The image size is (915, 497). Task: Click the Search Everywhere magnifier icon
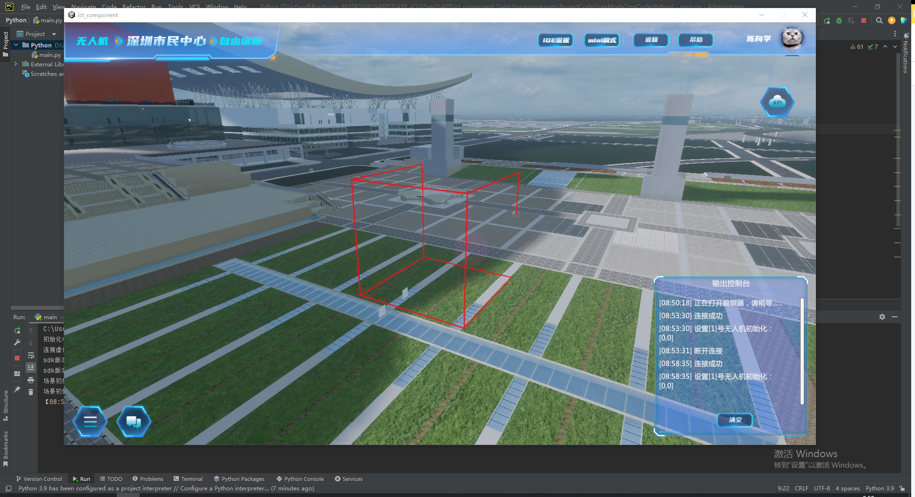pyautogui.click(x=879, y=20)
